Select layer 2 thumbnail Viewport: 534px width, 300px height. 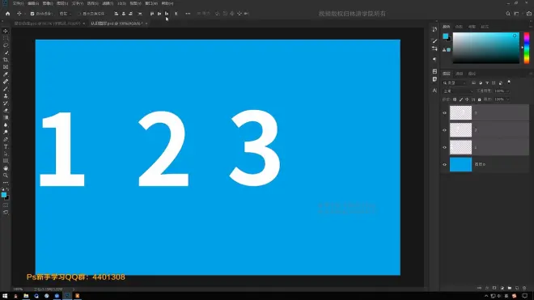tap(460, 130)
